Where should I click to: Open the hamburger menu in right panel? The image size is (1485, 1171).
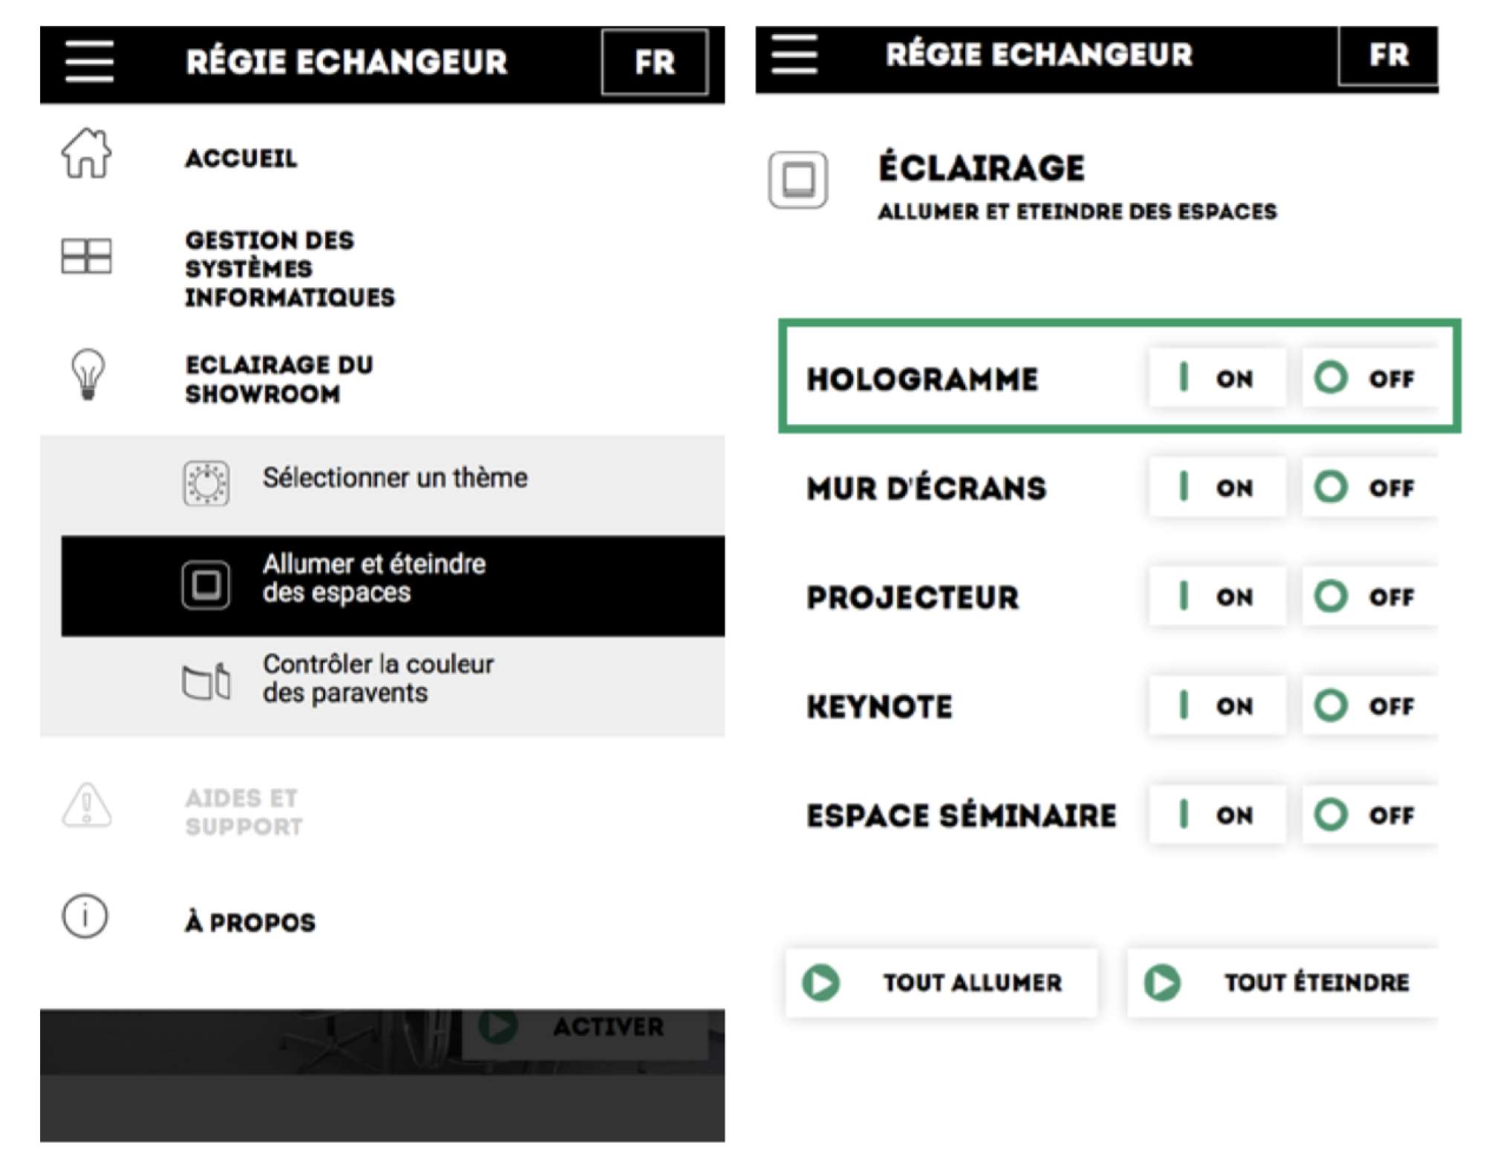tap(794, 54)
